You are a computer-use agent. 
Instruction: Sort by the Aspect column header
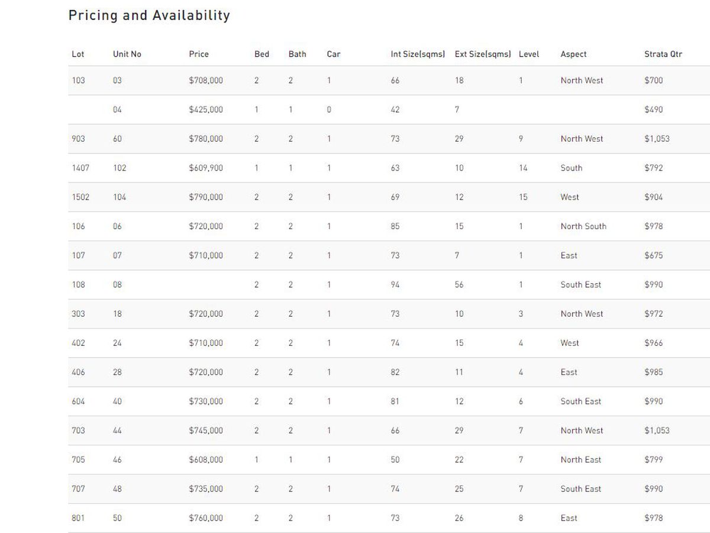click(x=573, y=54)
